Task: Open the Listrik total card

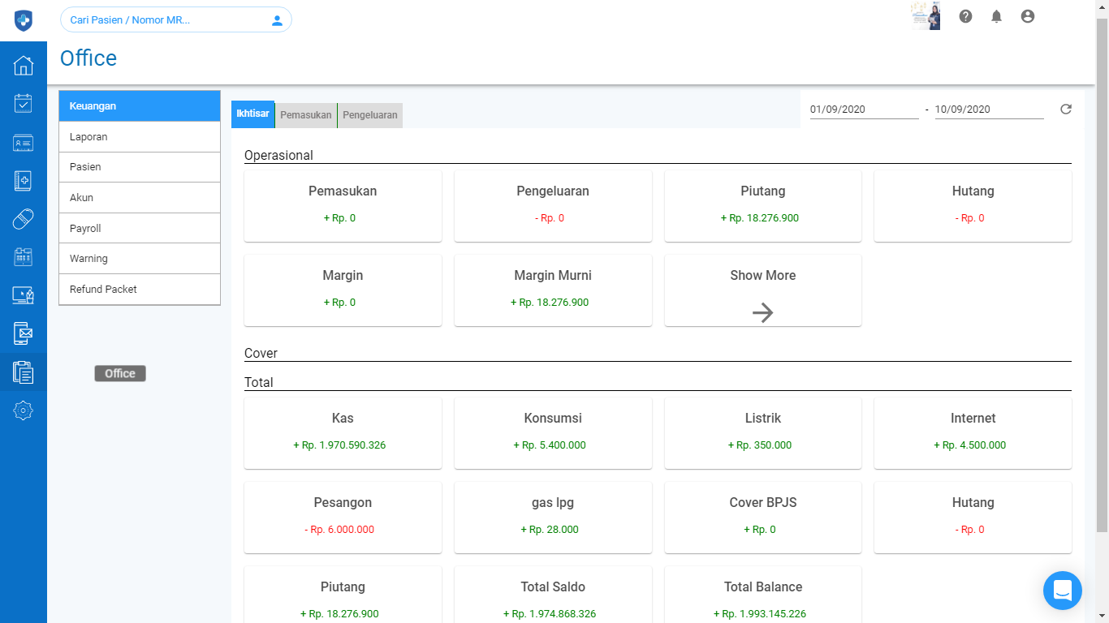Action: [763, 433]
